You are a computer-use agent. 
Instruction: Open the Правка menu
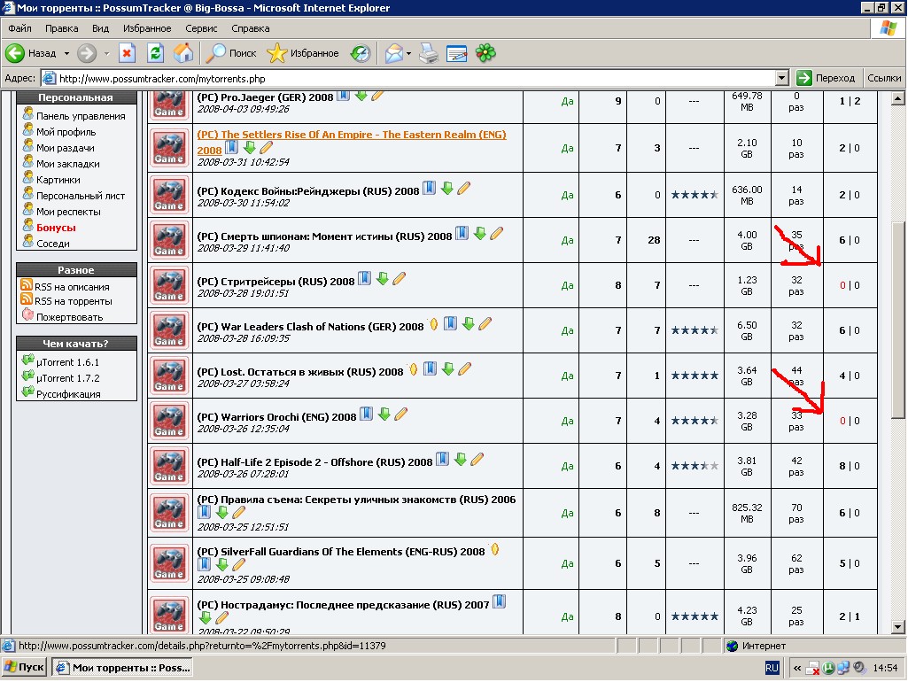[61, 28]
